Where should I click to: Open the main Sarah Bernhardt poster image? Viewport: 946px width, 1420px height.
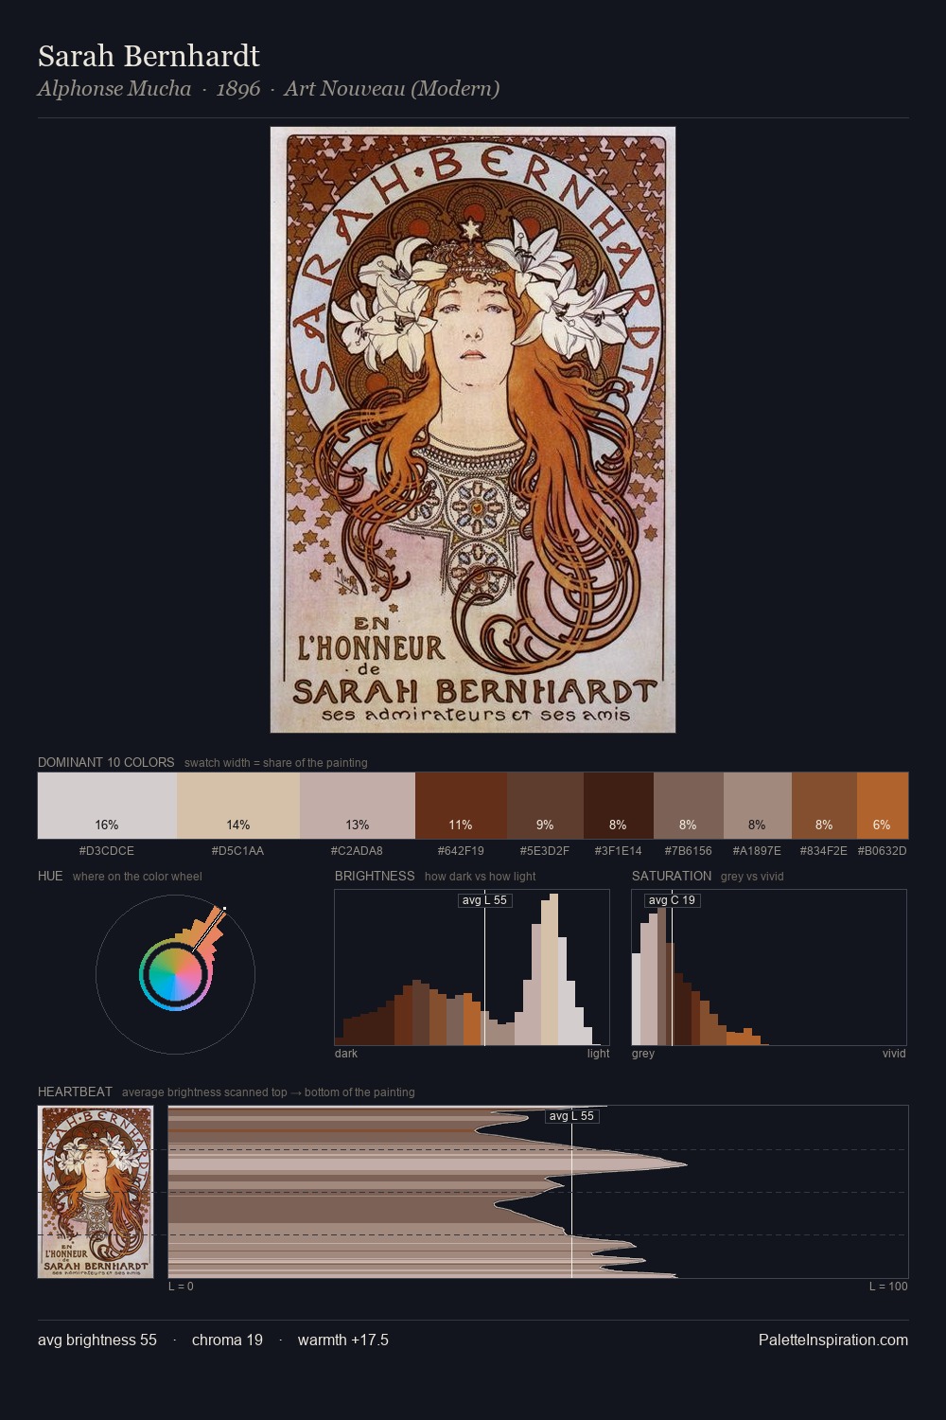click(473, 430)
